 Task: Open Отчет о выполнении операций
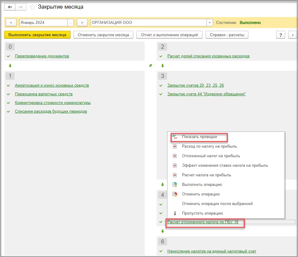click(169, 35)
